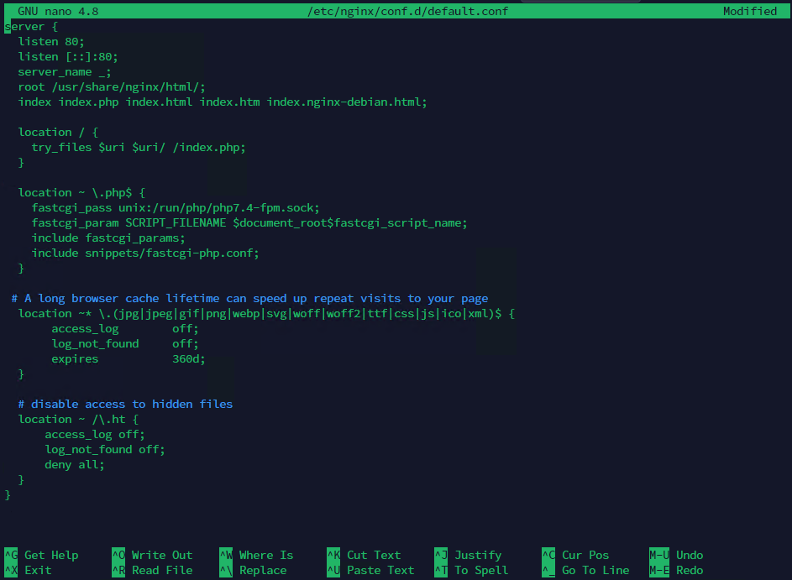The height and width of the screenshot is (580, 792).
Task: Click SCRIPT_FILENAME in the fastcgi_param line
Action: [176, 223]
